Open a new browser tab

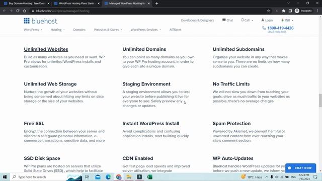tap(156, 4)
